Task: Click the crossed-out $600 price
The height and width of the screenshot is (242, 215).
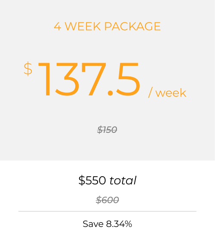Action: tap(107, 200)
